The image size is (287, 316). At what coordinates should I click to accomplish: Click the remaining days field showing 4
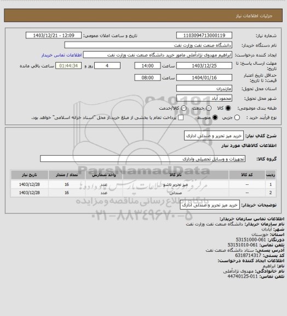[107, 66]
